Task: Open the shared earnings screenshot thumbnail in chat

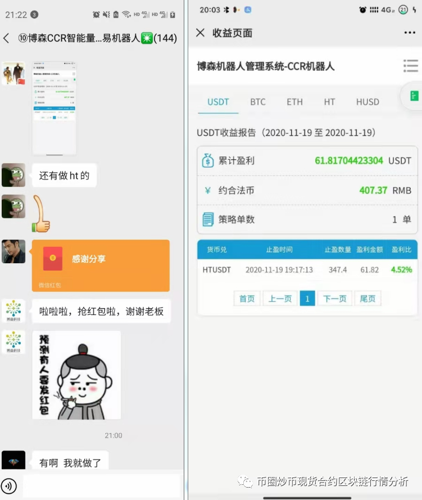Action: (54, 109)
